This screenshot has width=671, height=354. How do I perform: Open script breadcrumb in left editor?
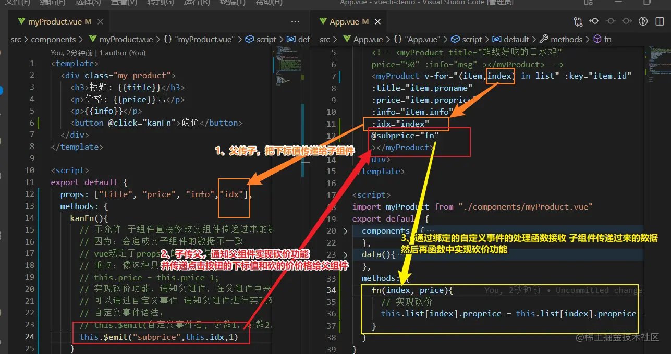click(266, 39)
